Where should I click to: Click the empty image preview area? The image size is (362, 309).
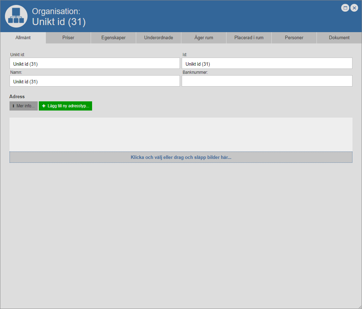click(x=181, y=135)
